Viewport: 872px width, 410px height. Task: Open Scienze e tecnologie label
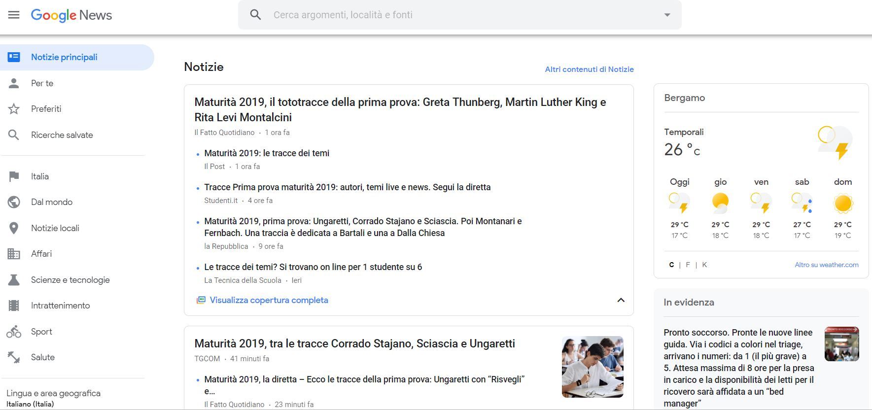coord(70,280)
